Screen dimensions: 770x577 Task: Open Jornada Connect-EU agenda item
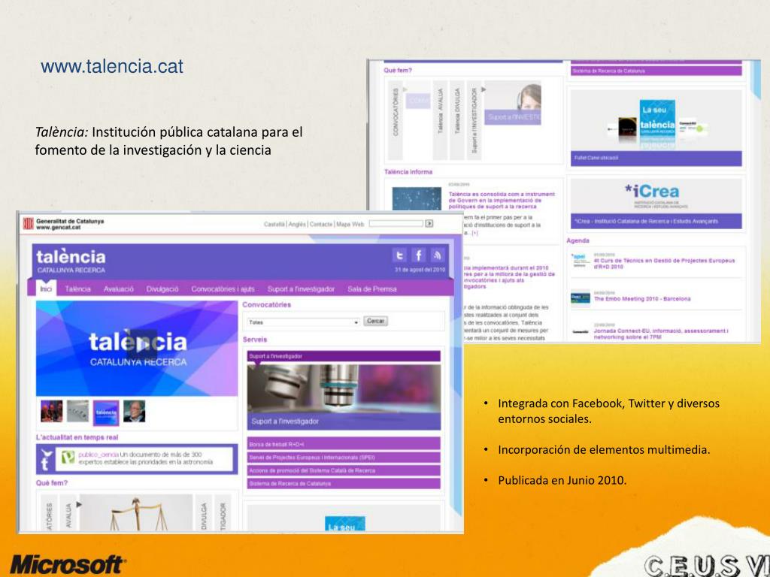coord(660,334)
